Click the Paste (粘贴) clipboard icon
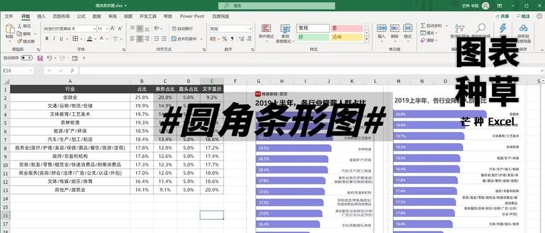 (9, 29)
